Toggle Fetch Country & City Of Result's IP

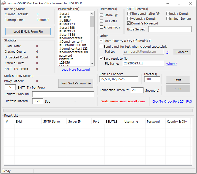tap(101, 41)
